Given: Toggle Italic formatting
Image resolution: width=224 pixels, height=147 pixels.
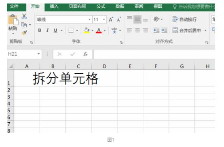Looking at the screenshot, I should (x=48, y=30).
